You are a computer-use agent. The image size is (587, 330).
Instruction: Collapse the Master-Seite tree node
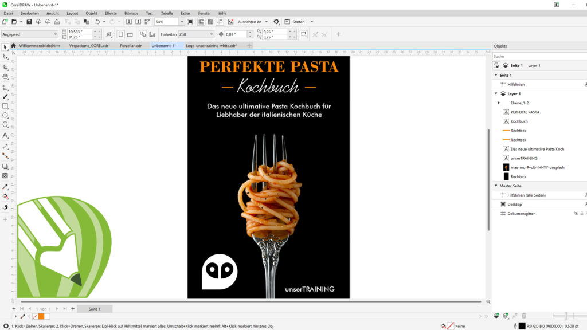[496, 186]
